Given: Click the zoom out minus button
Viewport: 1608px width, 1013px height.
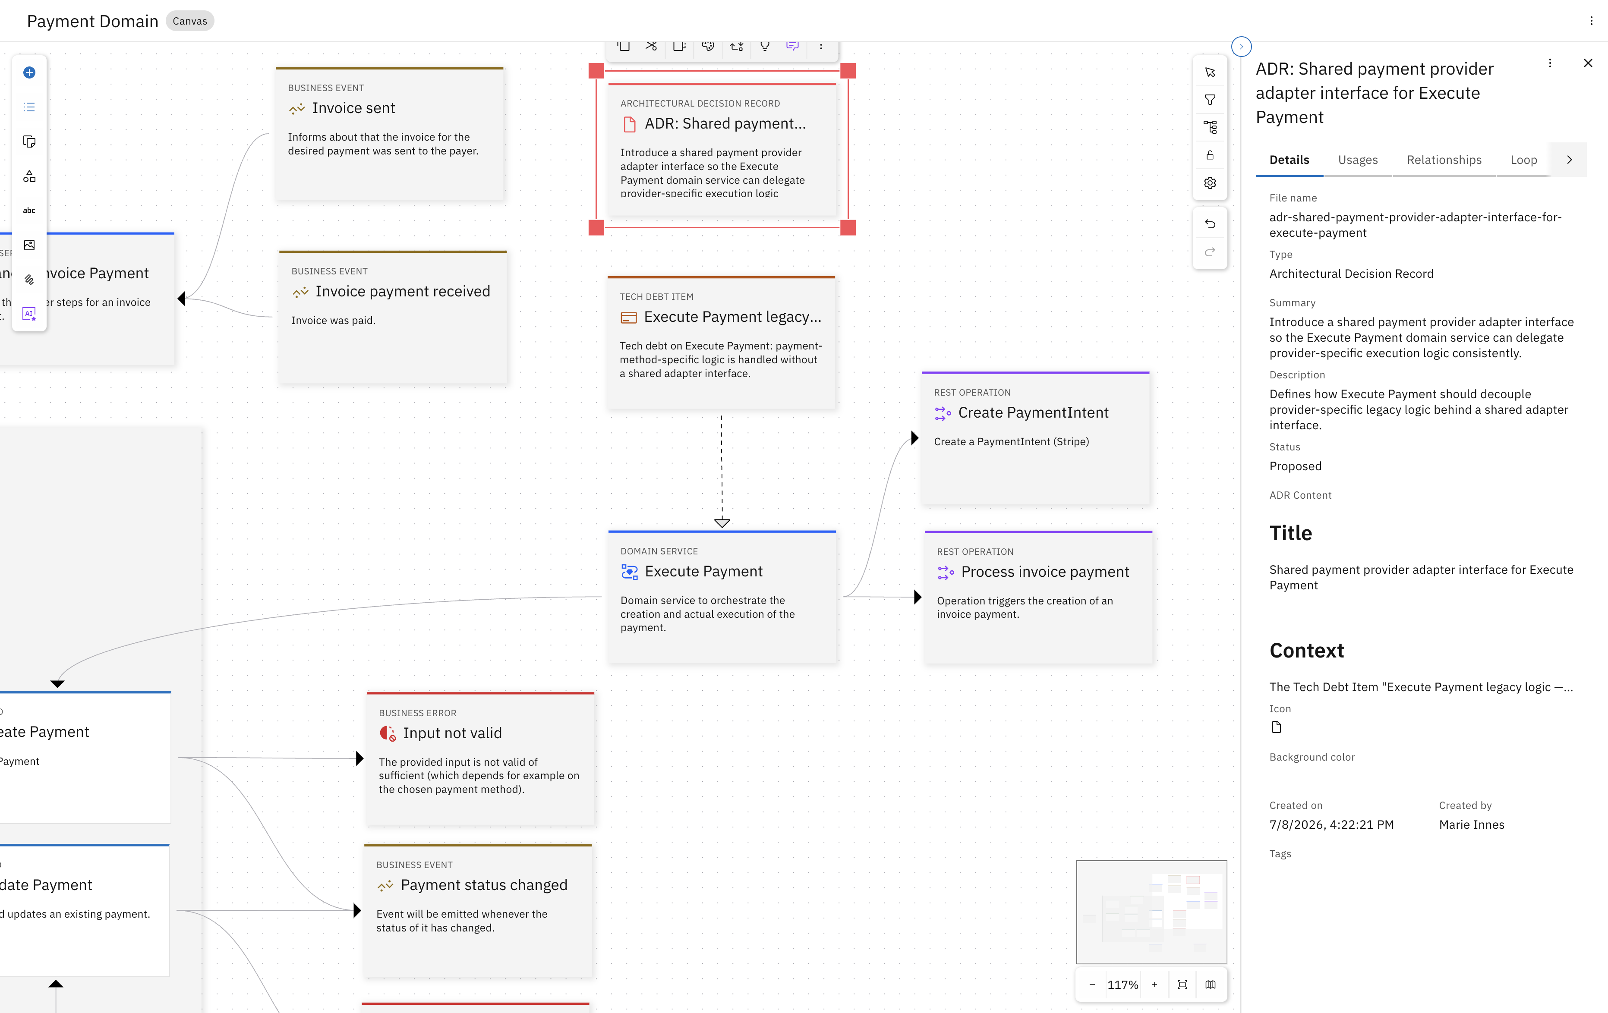Looking at the screenshot, I should click(1092, 984).
